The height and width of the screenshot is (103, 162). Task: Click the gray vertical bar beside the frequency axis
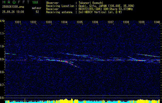coord(5,59)
